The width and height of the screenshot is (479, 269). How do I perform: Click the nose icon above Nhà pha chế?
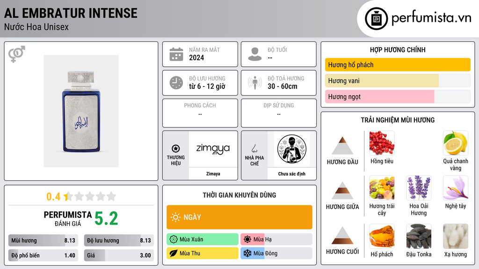coord(254,149)
